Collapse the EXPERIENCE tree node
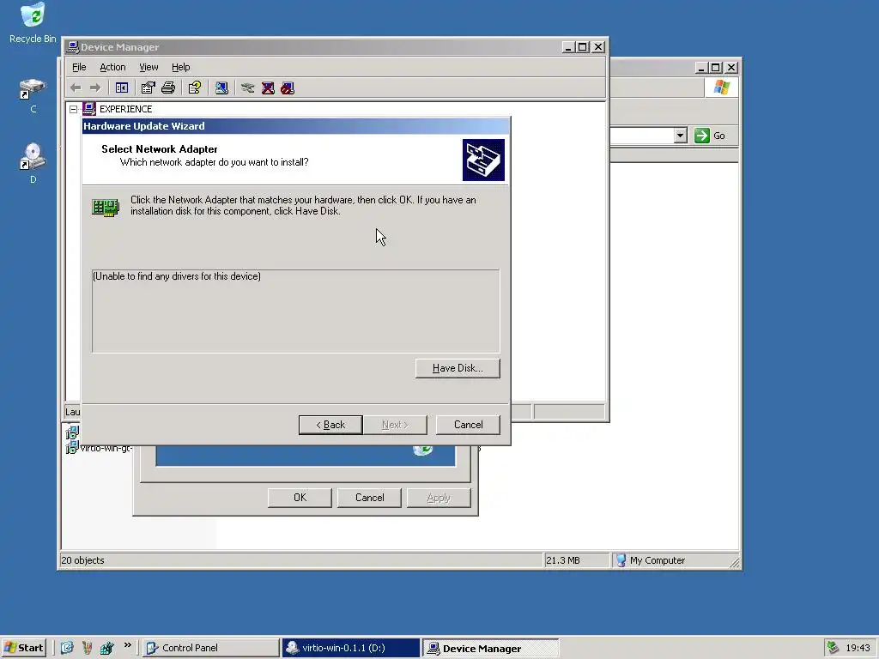The image size is (879, 659). point(74,109)
